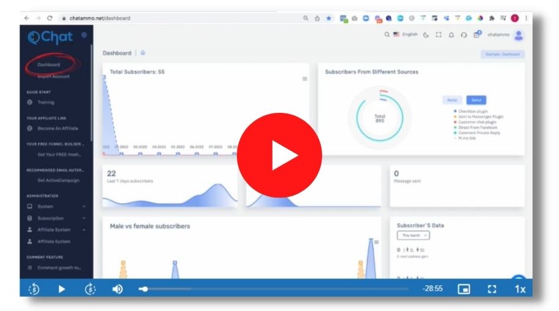This screenshot has width=559, height=311.
Task: Click the 22 Last 7 days subscribers card
Action: (170, 186)
